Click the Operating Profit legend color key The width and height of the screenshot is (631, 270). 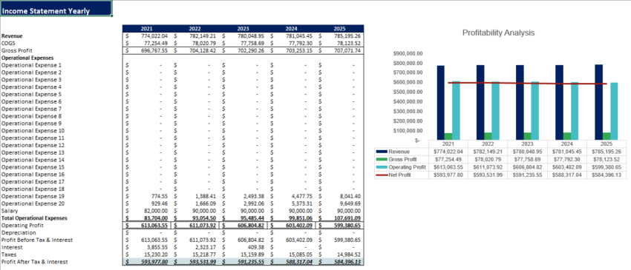tap(382, 167)
